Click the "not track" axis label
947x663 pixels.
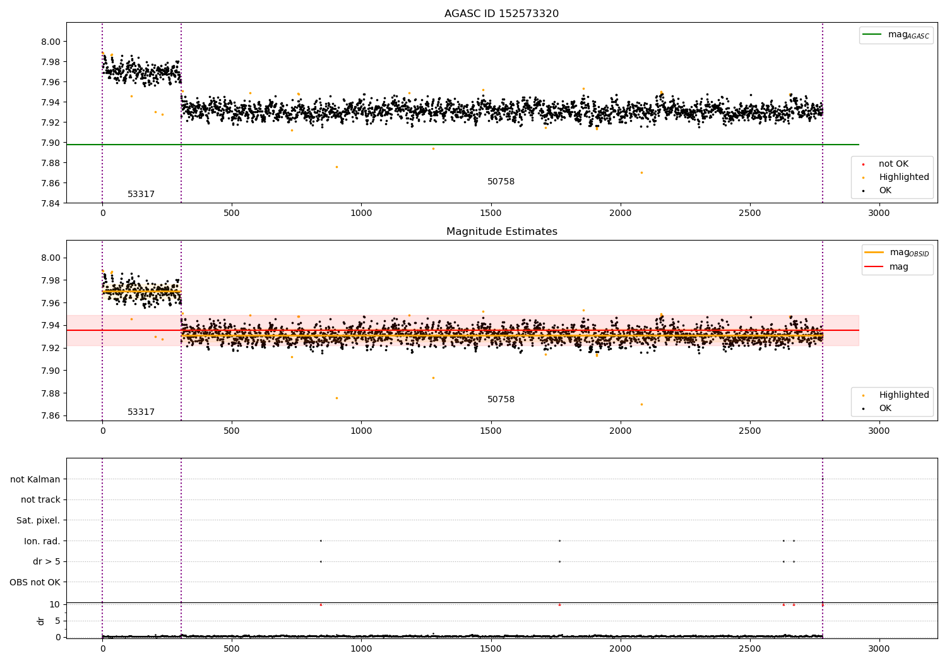[x=40, y=500]
